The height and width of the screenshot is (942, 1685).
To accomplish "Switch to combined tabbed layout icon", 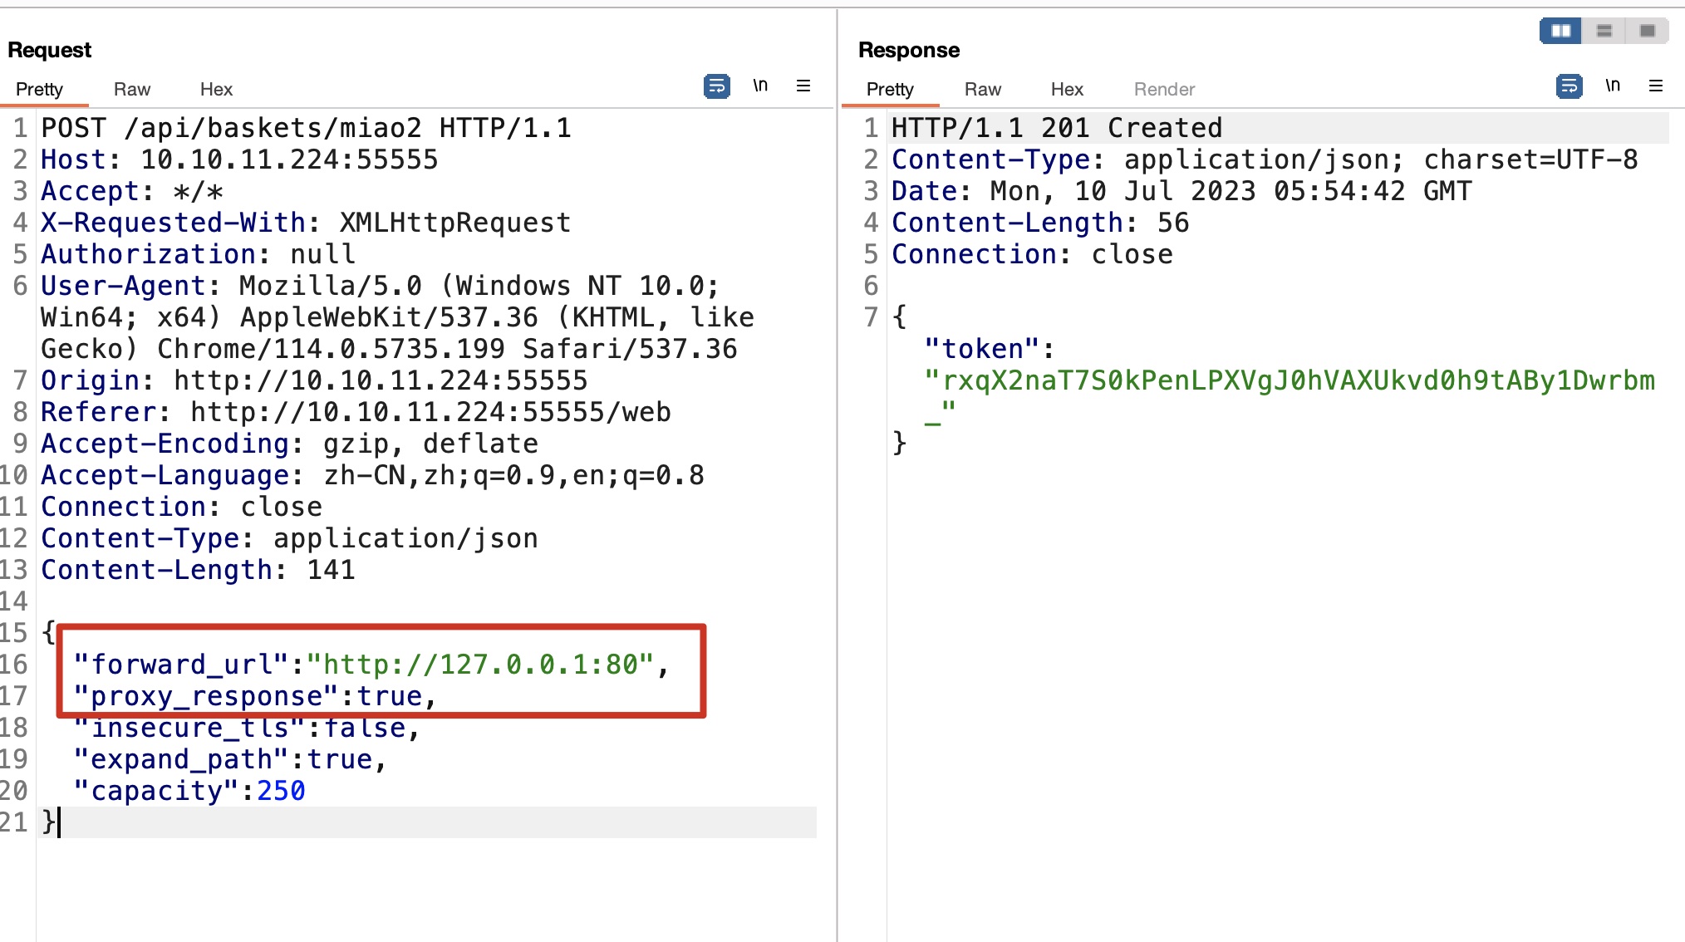I will click(x=1648, y=31).
